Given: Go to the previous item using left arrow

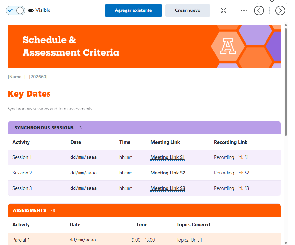Looking at the screenshot, I should coord(259,10).
